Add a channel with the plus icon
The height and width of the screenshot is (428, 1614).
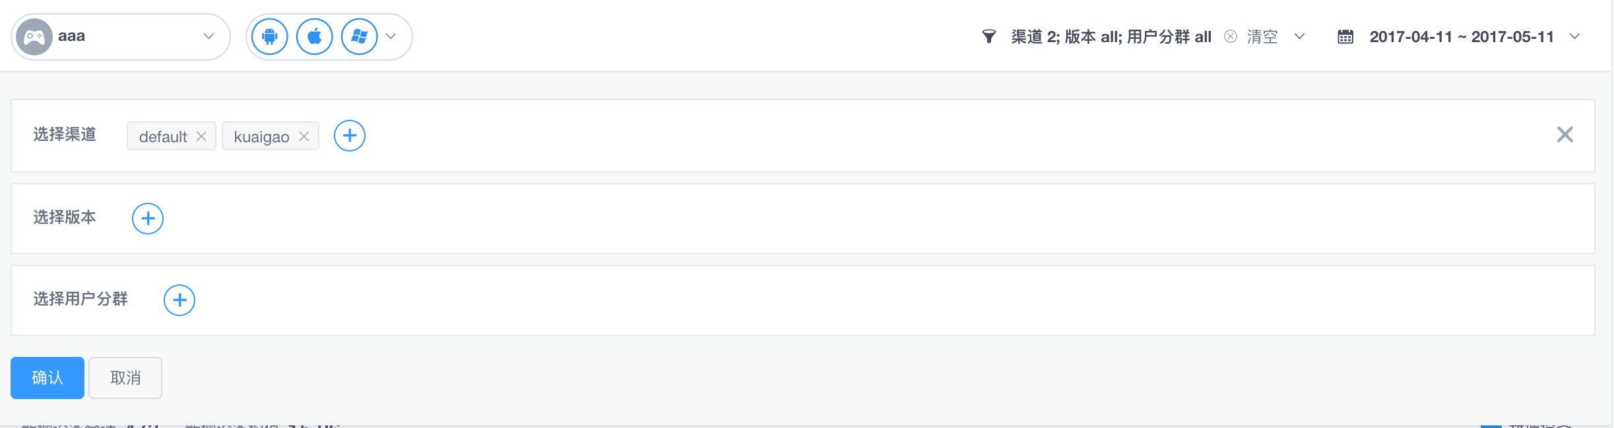pyautogui.click(x=350, y=136)
